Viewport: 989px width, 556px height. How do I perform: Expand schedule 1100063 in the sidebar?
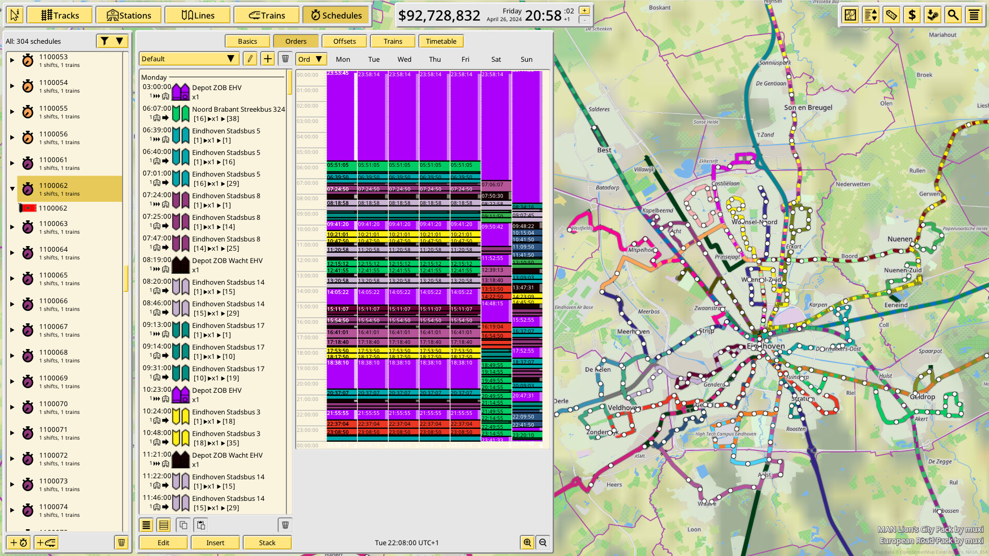[x=12, y=227]
